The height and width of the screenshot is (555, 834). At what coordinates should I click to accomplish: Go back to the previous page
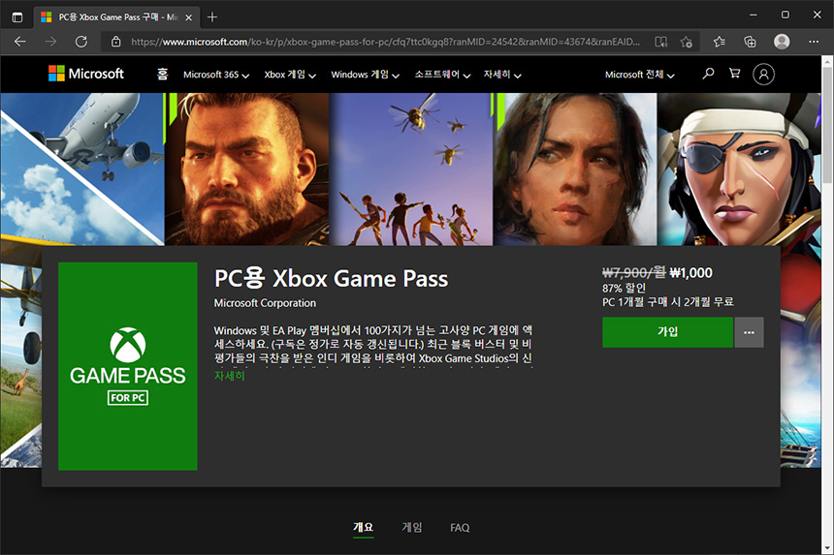click(20, 42)
